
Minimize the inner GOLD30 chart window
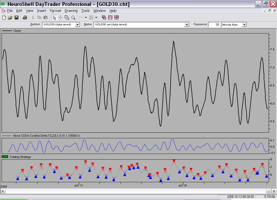point(265,11)
